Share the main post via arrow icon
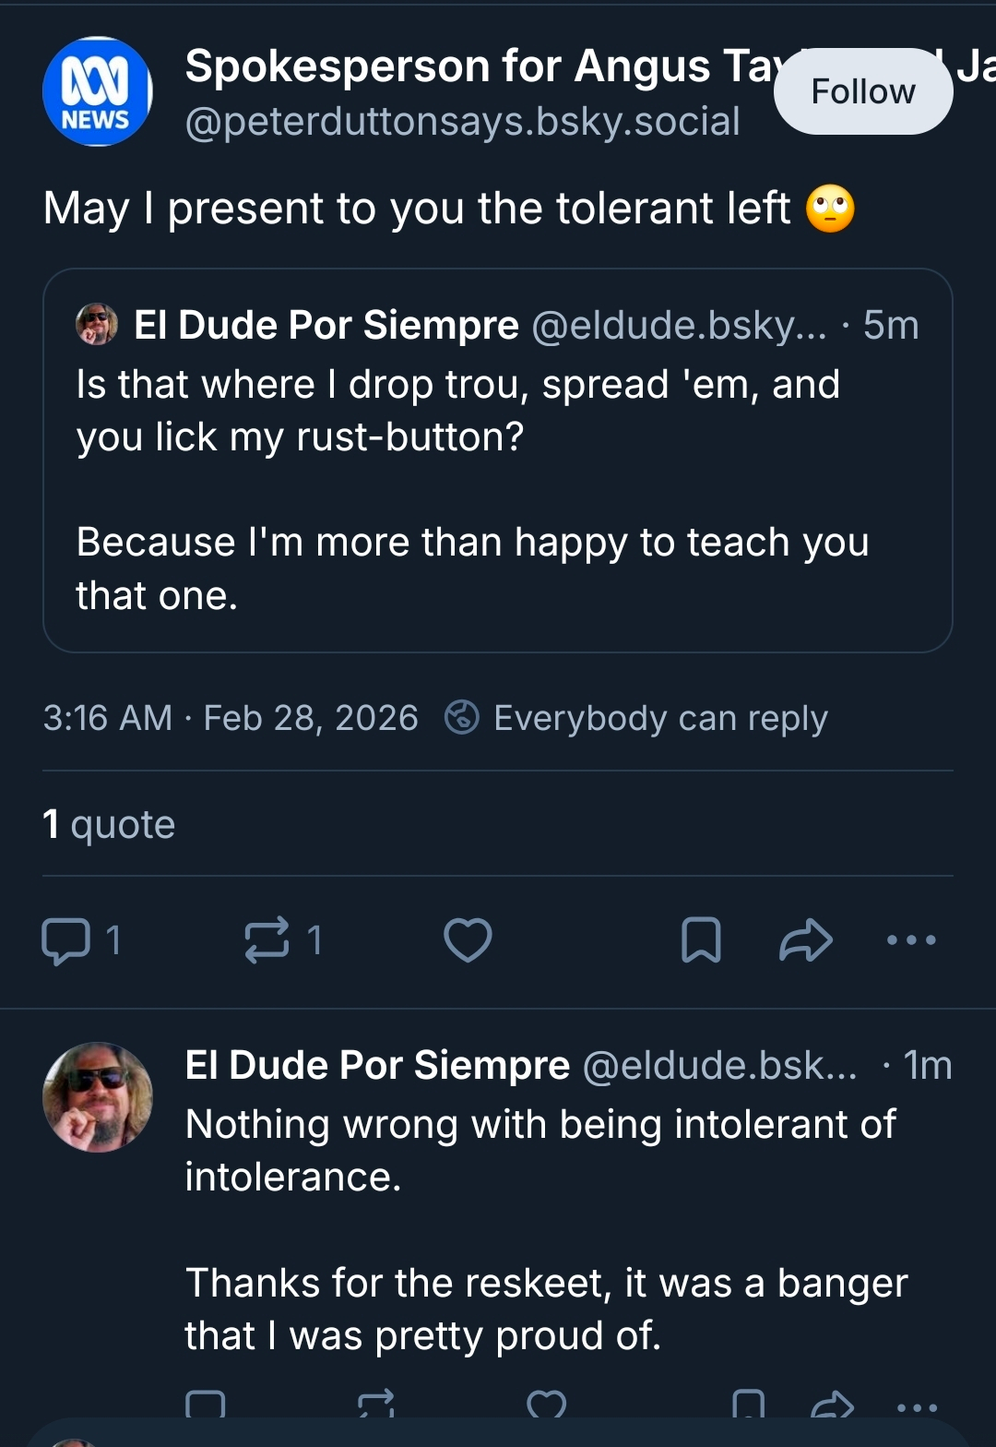 pos(805,940)
